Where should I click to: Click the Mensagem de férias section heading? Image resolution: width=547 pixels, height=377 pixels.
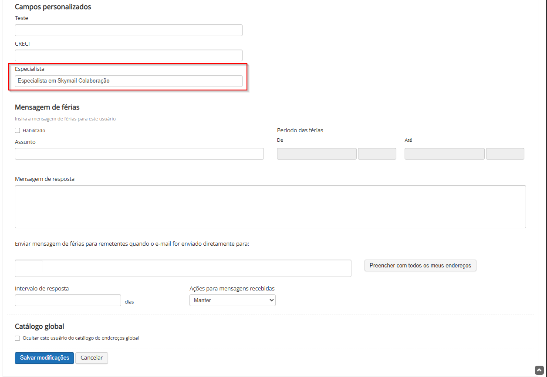[47, 107]
